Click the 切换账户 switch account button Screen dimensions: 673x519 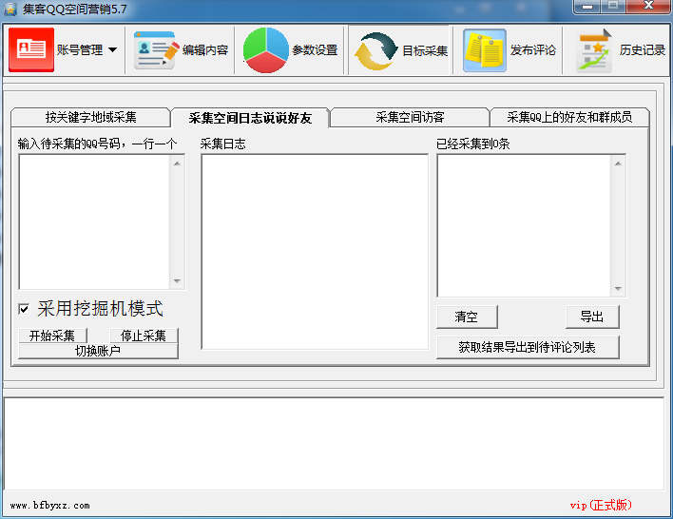pyautogui.click(x=98, y=351)
